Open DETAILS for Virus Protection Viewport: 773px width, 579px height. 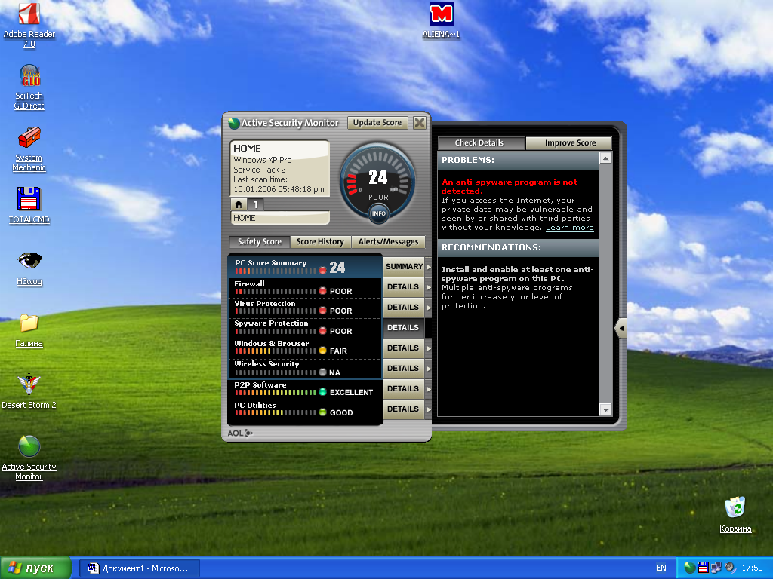[x=404, y=308]
